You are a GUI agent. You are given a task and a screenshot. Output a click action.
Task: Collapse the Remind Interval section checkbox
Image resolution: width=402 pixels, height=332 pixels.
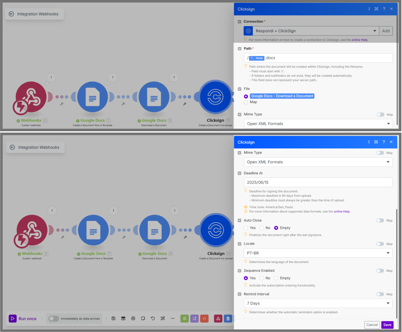[239, 294]
